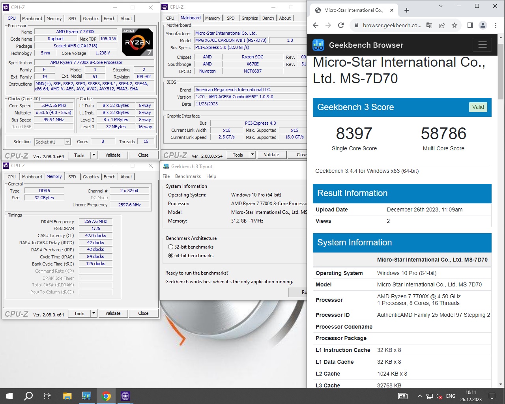This screenshot has height=404, width=505.
Task: Click Tools button in CPU-Z CPU window
Action: 79,155
